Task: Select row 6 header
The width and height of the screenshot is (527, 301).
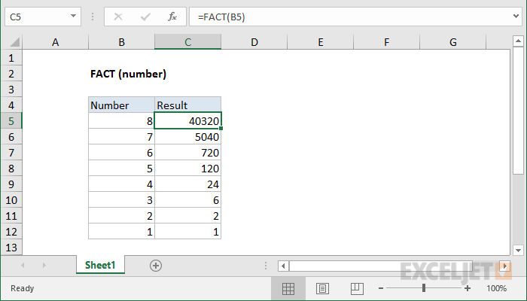Action: coord(11,137)
